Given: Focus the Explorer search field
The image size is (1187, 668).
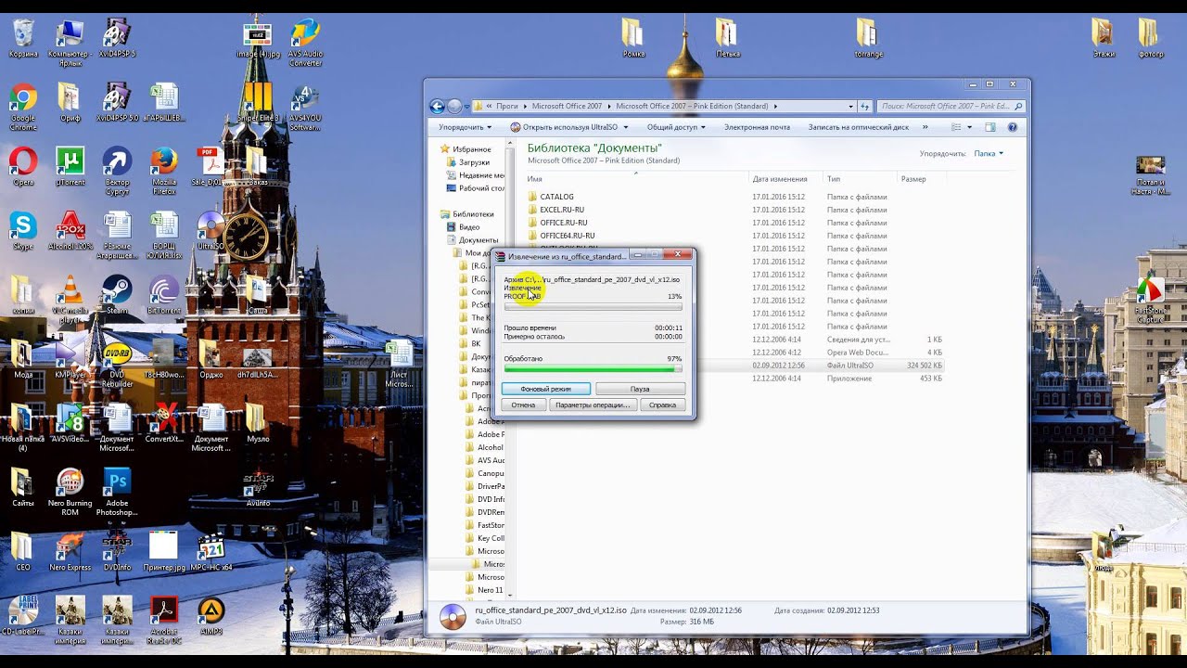Looking at the screenshot, I should click(x=951, y=106).
